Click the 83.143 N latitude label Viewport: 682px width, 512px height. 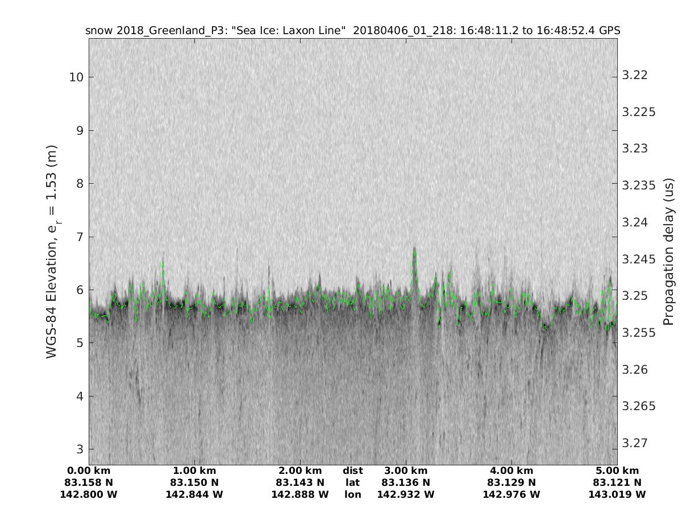[300, 482]
